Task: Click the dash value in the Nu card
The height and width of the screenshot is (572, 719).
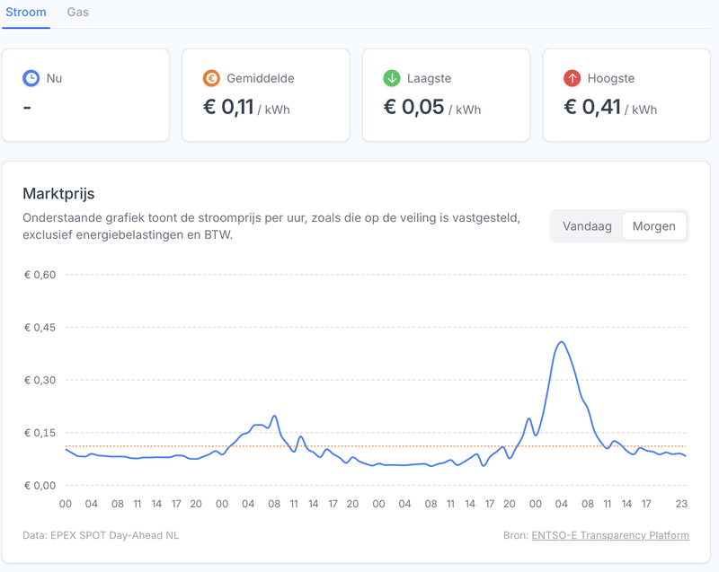Action: (27, 108)
